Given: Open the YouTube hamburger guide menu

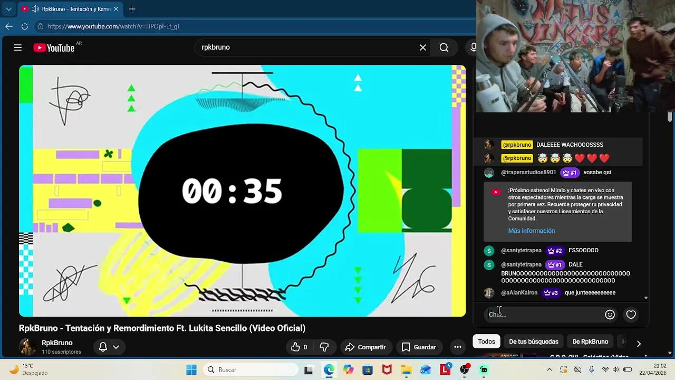Looking at the screenshot, I should coord(17,47).
